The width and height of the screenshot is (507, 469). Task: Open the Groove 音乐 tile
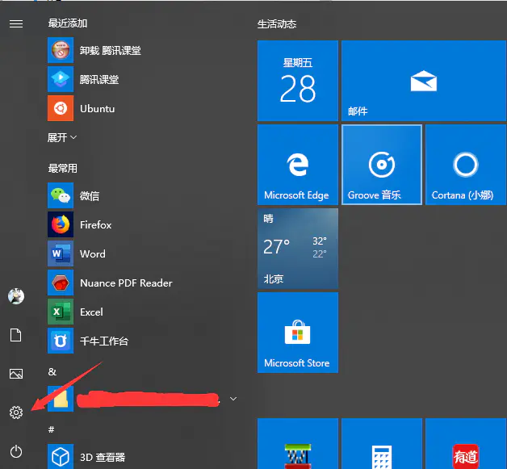(382, 165)
